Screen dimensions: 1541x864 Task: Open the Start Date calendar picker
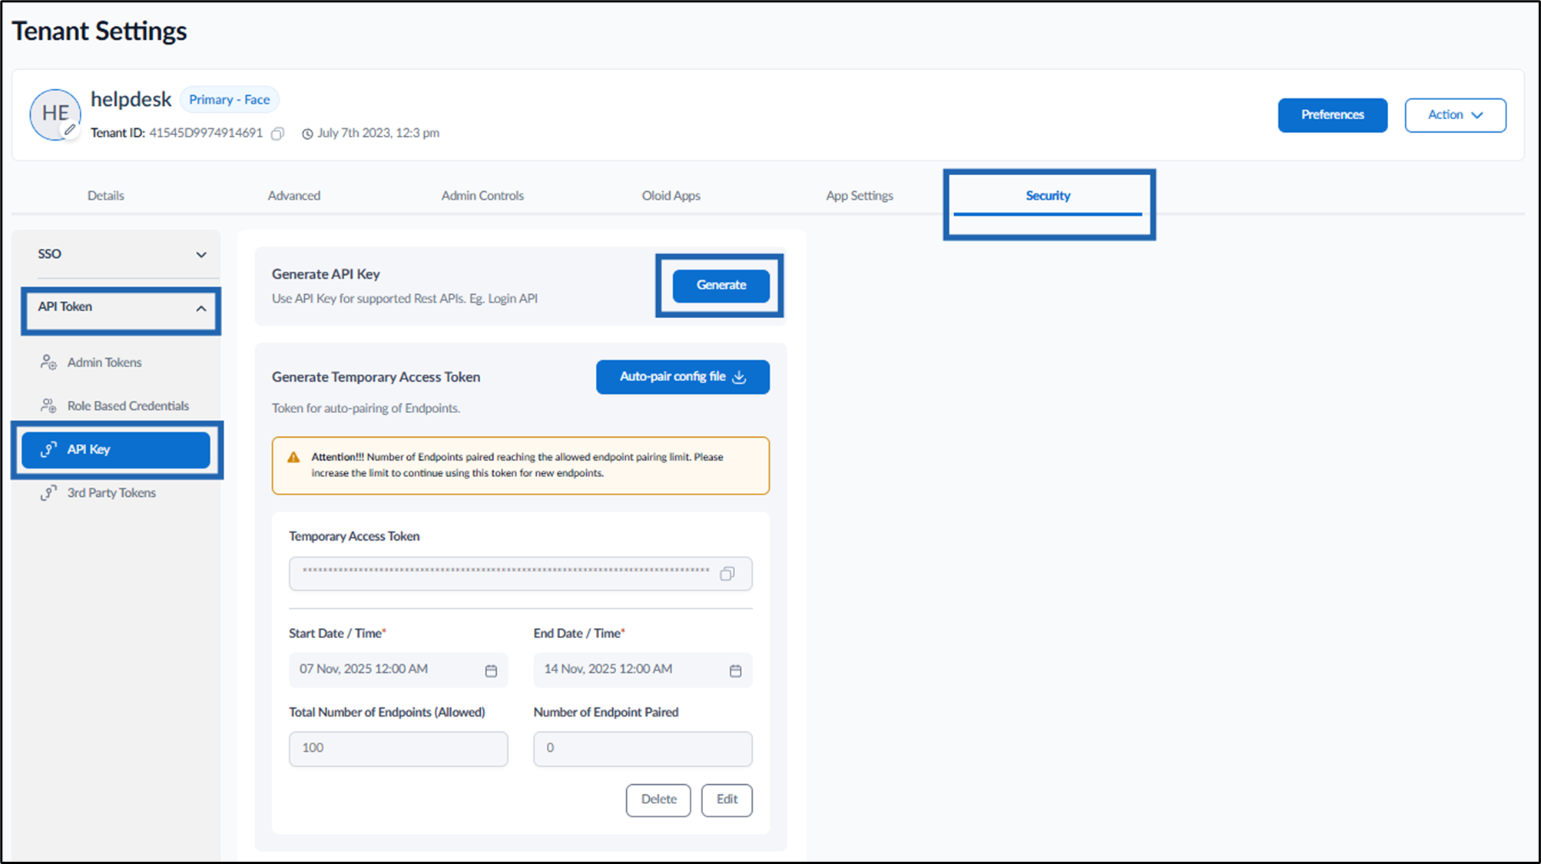point(491,670)
